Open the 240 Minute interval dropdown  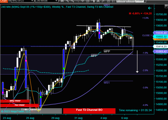pos(47,1)
